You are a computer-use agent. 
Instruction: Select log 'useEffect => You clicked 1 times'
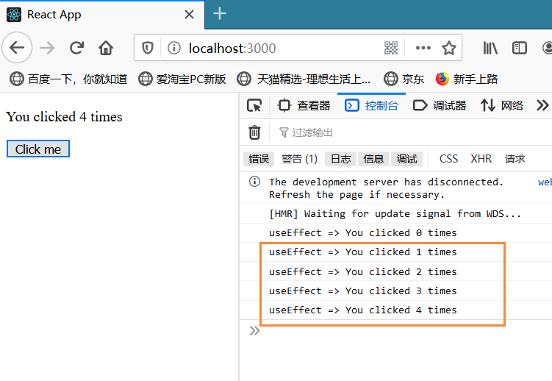(362, 252)
